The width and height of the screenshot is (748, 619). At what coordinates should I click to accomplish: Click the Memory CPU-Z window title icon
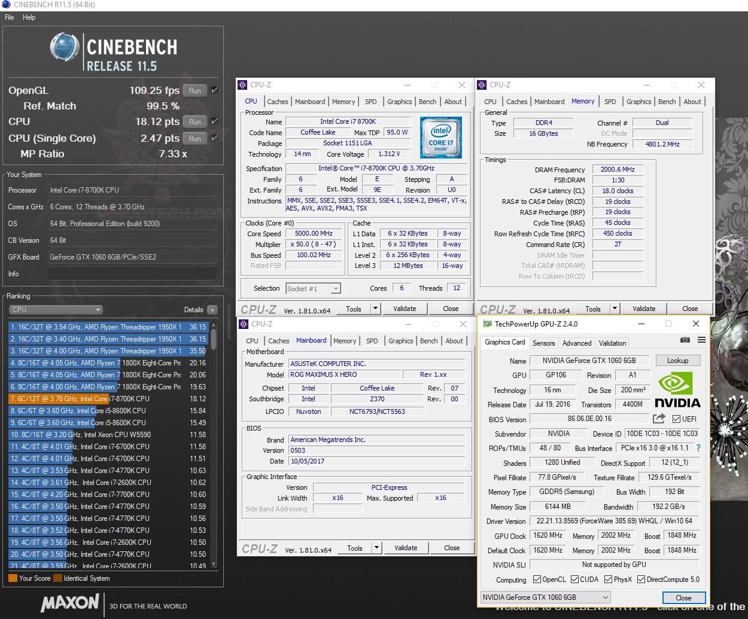click(482, 85)
